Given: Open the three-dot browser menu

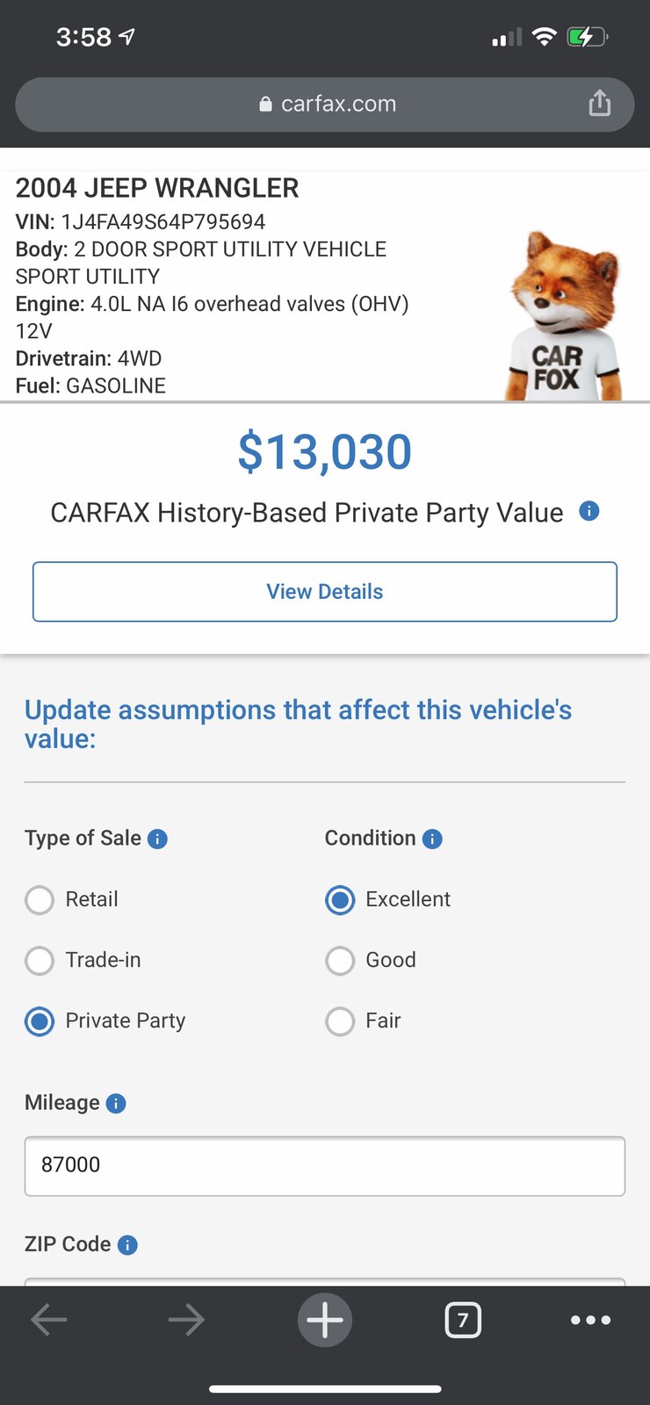Looking at the screenshot, I should click(590, 1320).
